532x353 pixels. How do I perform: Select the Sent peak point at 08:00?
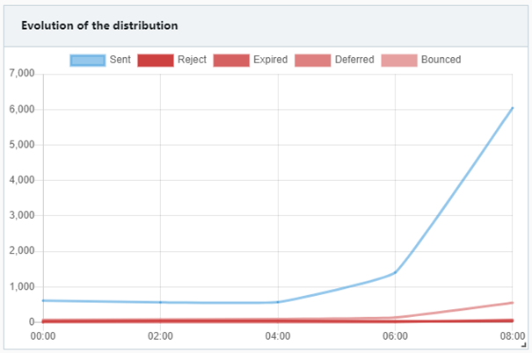click(512, 108)
